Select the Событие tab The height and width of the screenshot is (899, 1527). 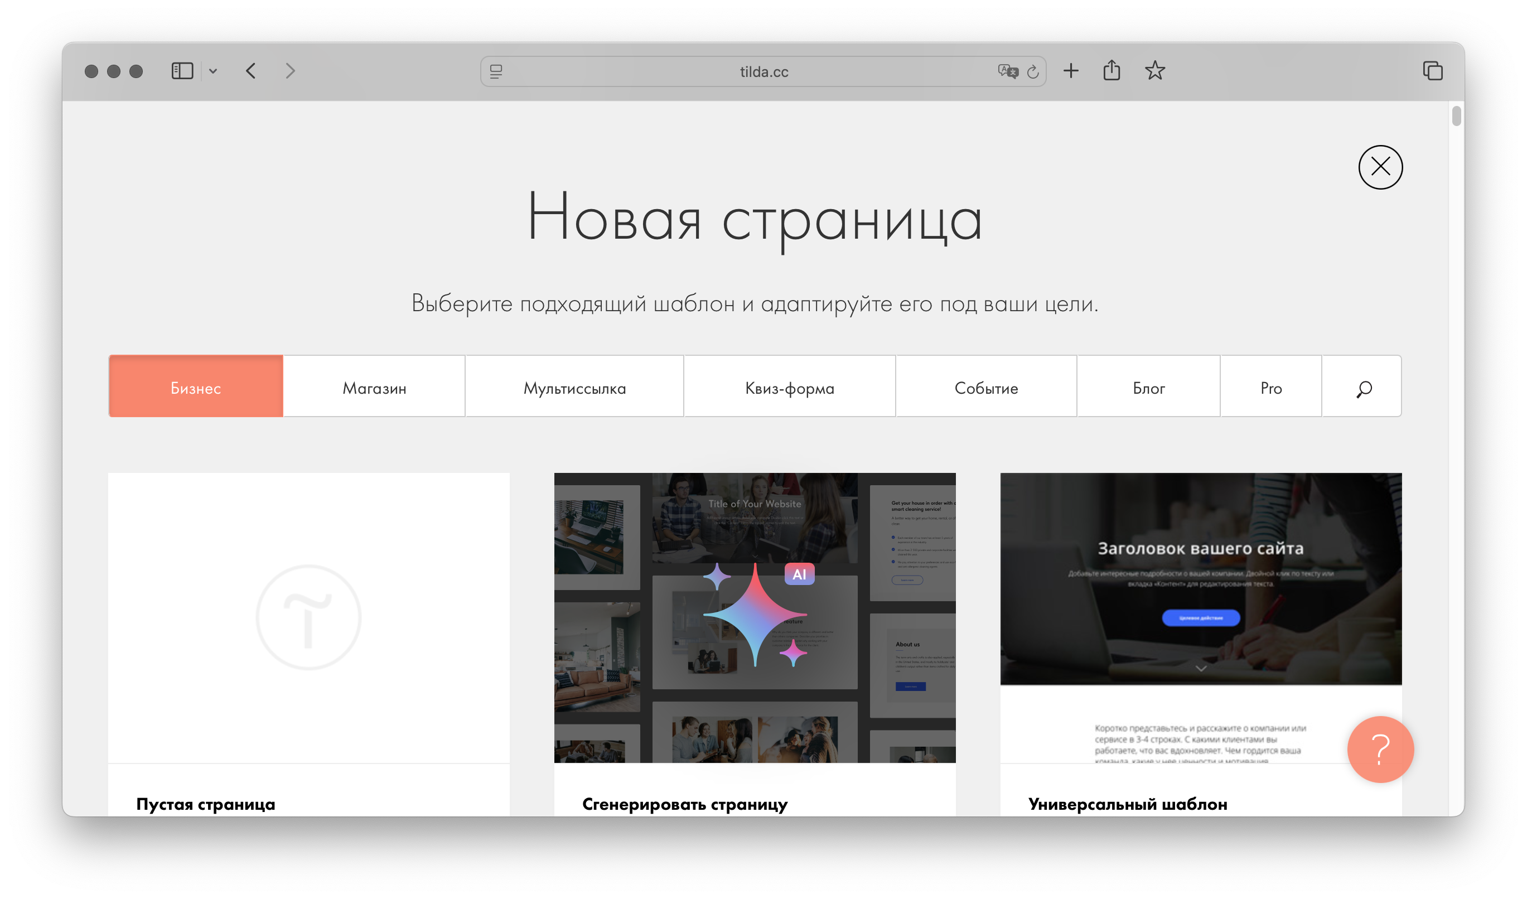pyautogui.click(x=986, y=386)
